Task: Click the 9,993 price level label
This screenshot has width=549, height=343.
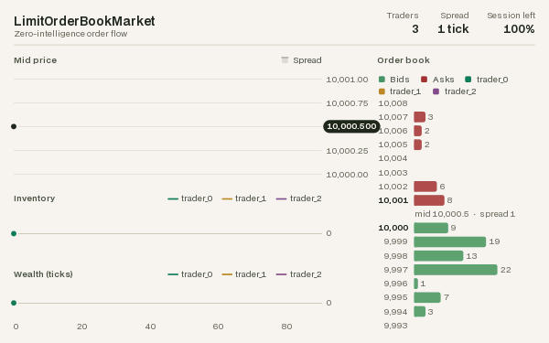Action: (x=395, y=326)
